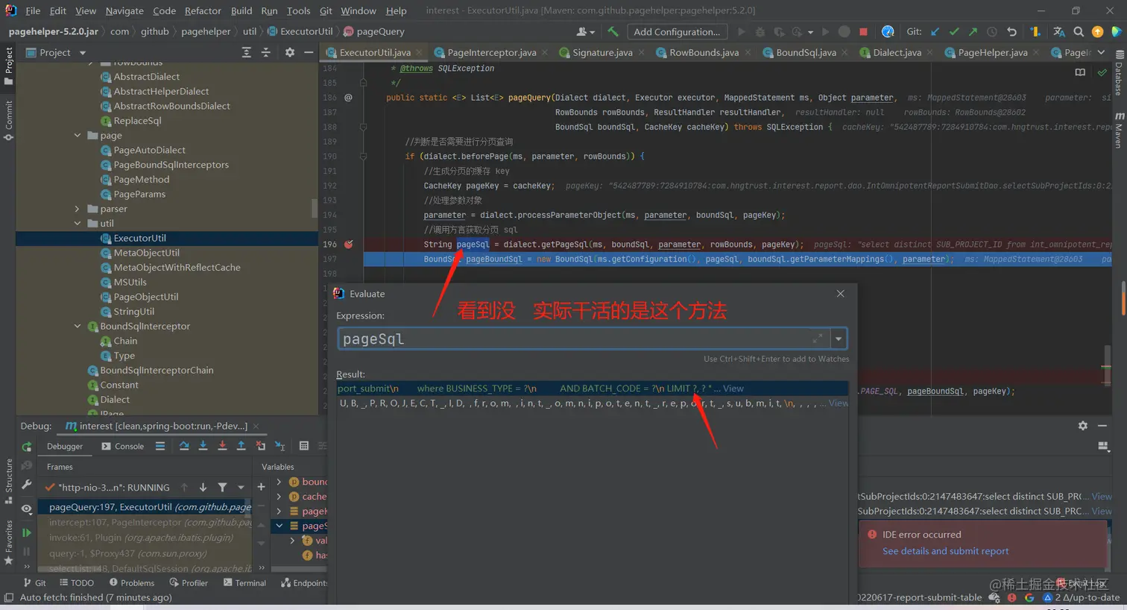Expand the cache variable node

280,497
